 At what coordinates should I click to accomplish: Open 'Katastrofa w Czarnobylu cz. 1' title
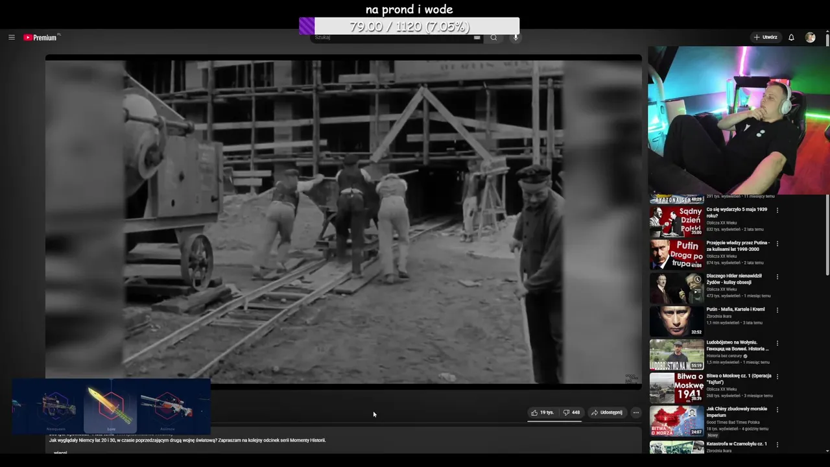pos(737,444)
